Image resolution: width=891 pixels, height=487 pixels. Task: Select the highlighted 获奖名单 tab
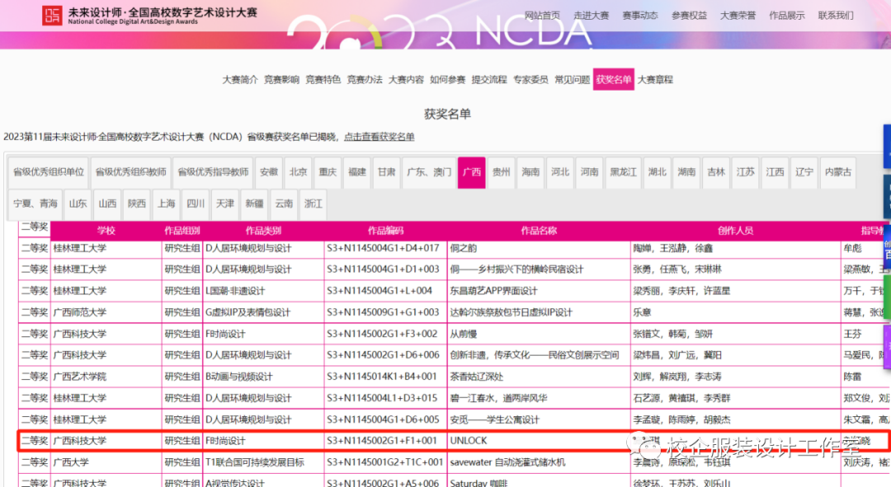coord(613,79)
